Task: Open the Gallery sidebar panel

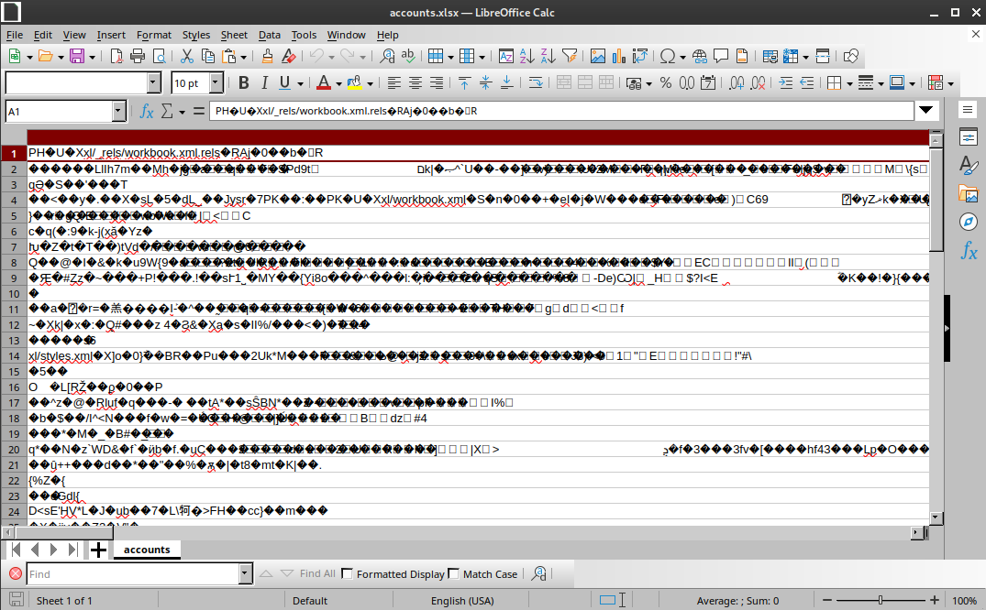Action: (968, 193)
